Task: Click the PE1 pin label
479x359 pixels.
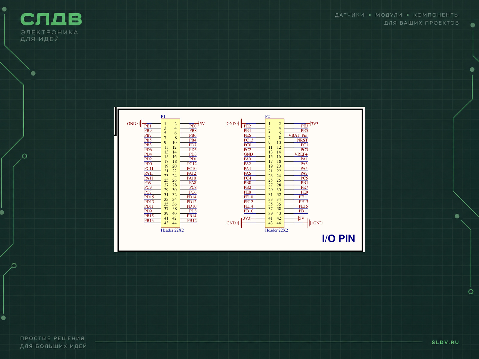Action: pyautogui.click(x=148, y=126)
